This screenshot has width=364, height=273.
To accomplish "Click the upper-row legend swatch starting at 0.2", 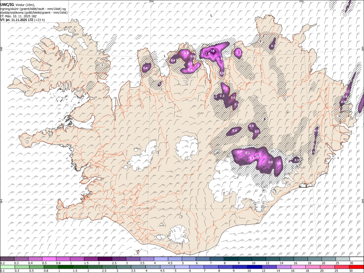I will 7,259.
